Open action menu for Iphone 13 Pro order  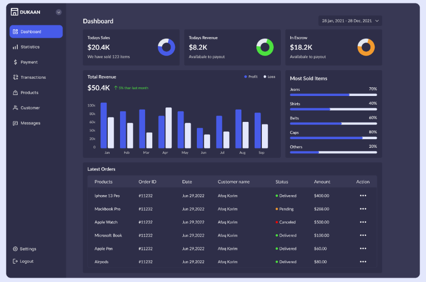[x=363, y=196]
